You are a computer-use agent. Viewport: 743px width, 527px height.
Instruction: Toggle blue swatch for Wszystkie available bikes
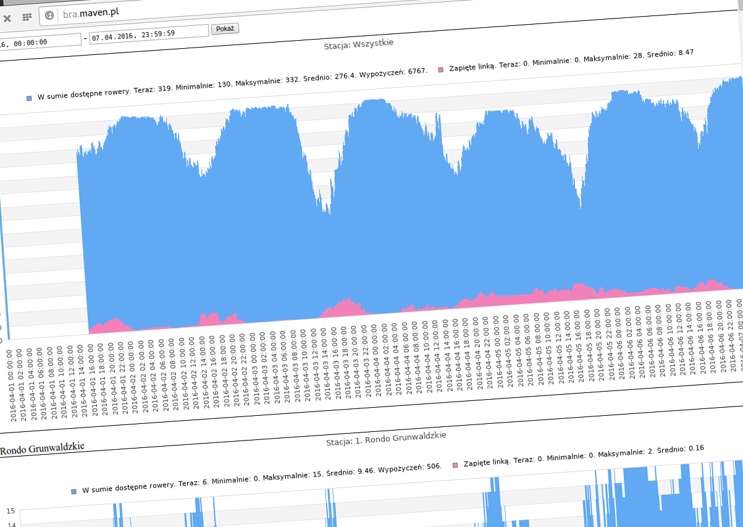click(x=29, y=98)
